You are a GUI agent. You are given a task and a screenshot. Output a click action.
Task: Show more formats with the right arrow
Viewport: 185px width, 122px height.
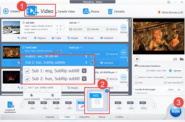154,105
